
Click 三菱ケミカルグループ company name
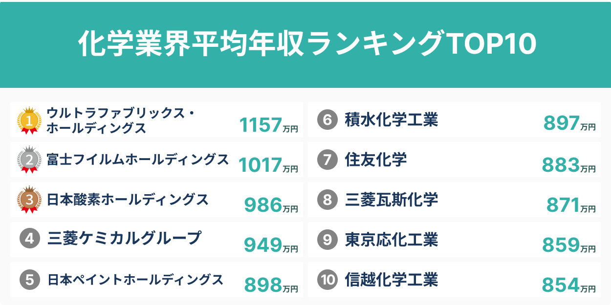[125, 238]
